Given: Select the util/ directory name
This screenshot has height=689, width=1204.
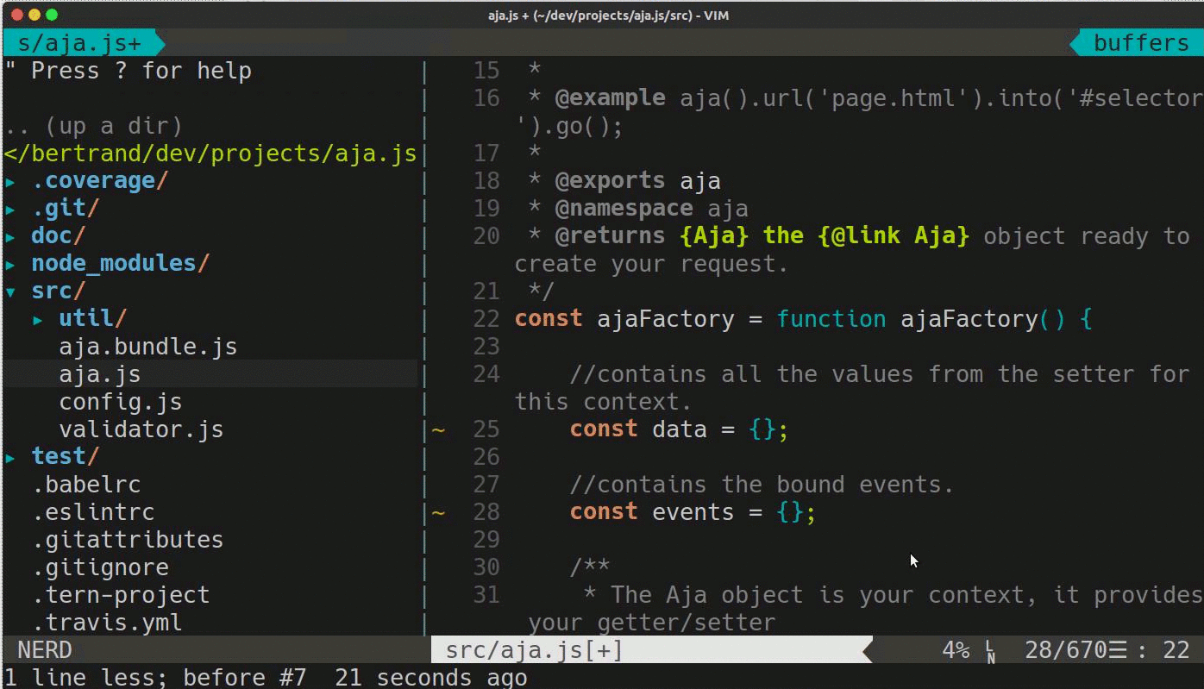Looking at the screenshot, I should tap(93, 319).
